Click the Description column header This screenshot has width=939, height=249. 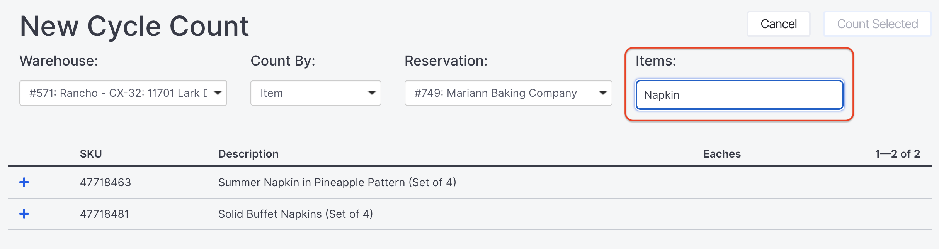coord(248,154)
